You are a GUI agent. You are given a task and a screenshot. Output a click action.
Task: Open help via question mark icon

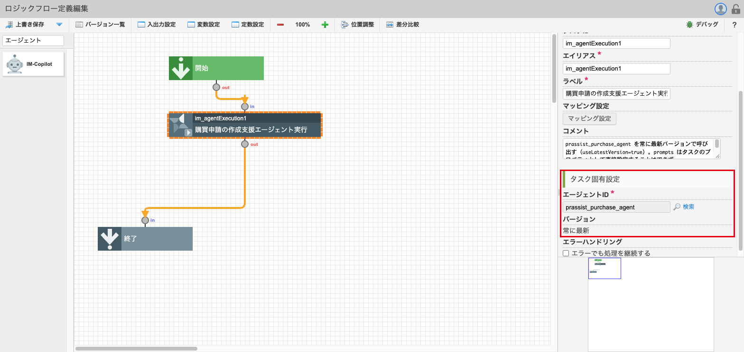(734, 25)
